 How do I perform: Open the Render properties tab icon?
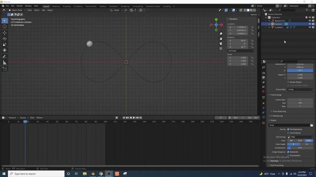(263, 73)
